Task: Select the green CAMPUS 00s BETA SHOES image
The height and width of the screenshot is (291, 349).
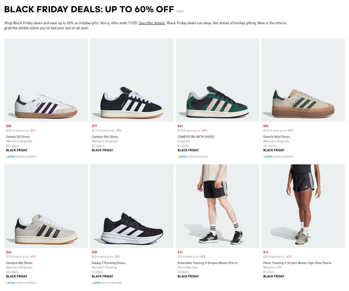Action: coord(217,80)
